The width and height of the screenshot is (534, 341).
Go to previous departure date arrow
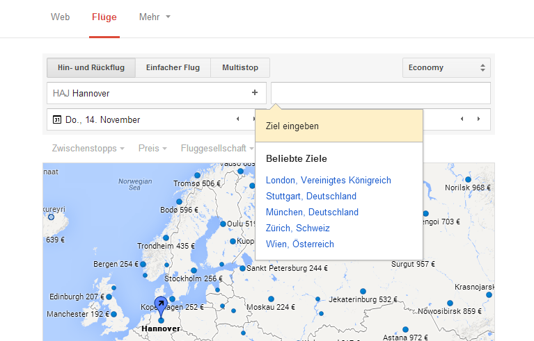pos(237,119)
